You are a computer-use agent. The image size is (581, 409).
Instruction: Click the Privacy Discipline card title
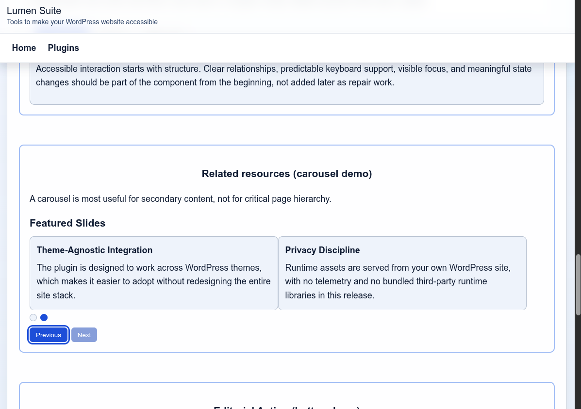pos(322,250)
